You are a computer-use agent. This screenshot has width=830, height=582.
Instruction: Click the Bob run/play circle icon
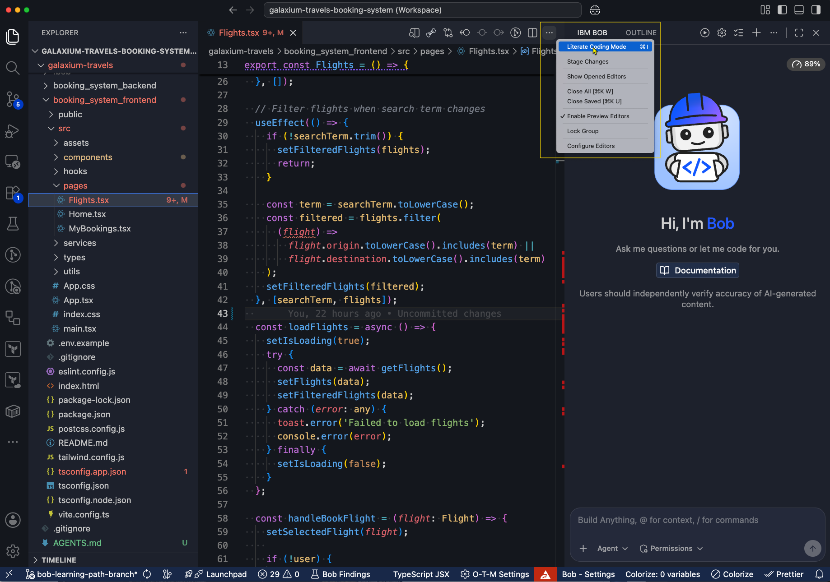pos(704,32)
